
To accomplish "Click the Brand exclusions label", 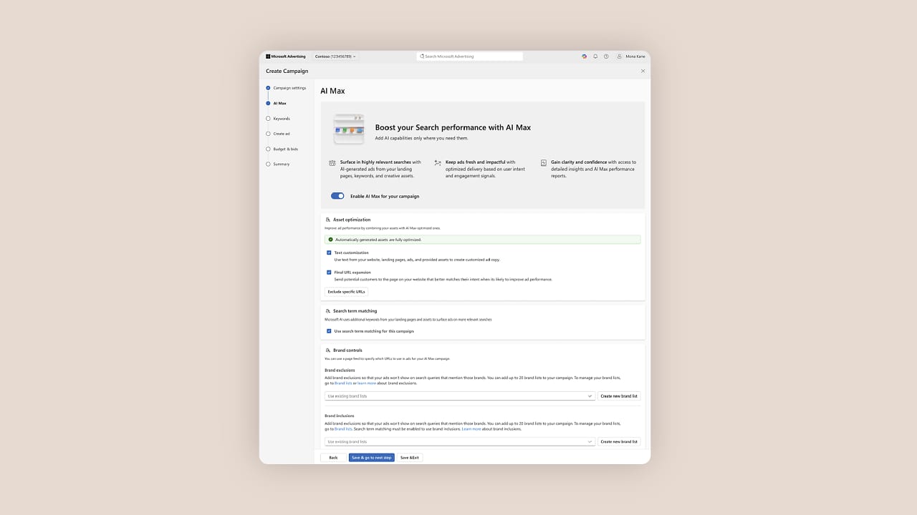I will 340,370.
